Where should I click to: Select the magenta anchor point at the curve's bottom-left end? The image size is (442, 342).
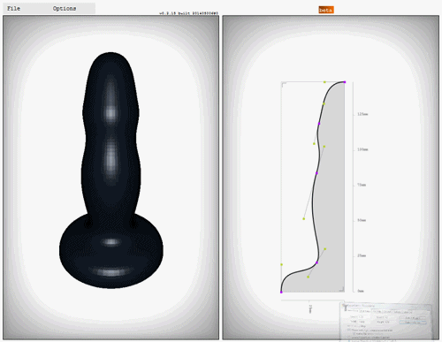coord(281,292)
